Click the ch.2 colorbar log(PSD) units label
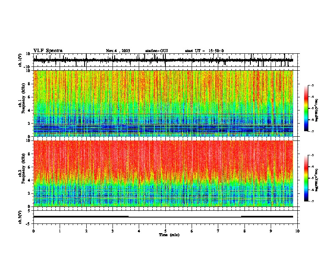The width and height of the screenshot is (335, 259). 317,180
